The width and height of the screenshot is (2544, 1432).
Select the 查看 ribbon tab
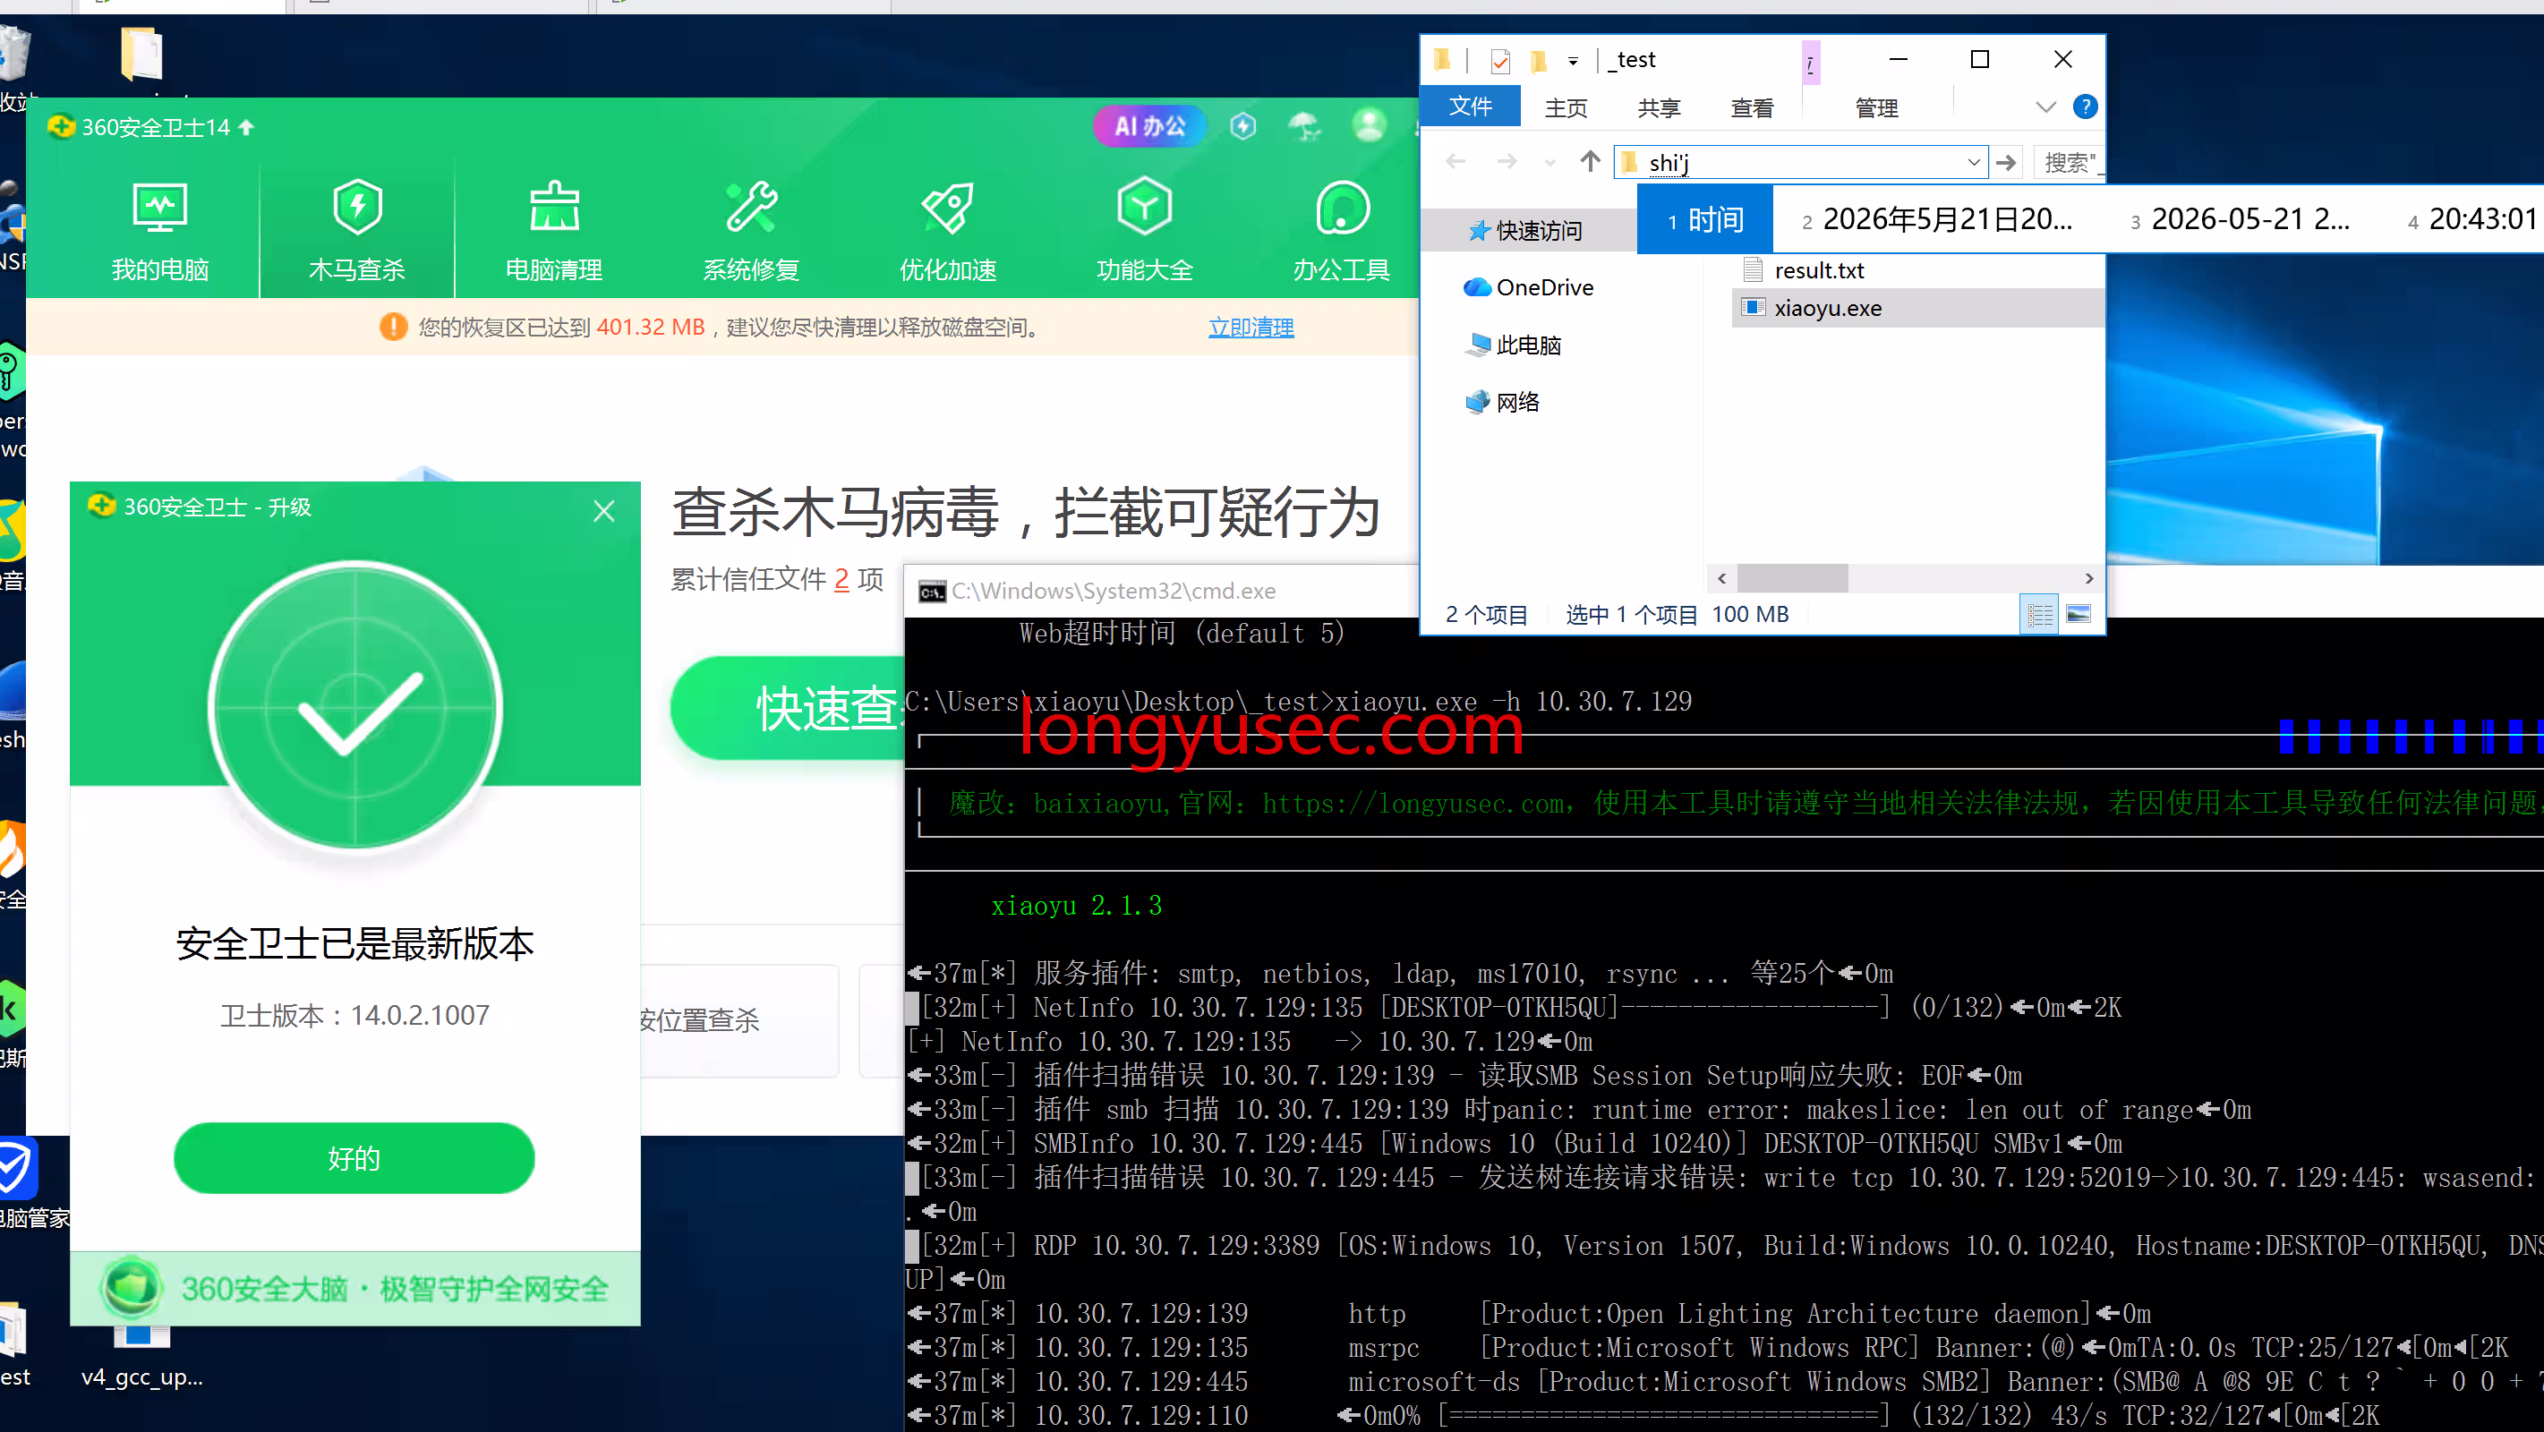coord(1752,107)
